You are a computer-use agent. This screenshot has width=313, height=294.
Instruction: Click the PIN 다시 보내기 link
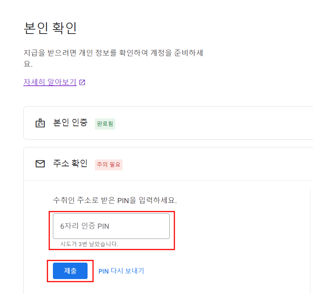point(121,271)
